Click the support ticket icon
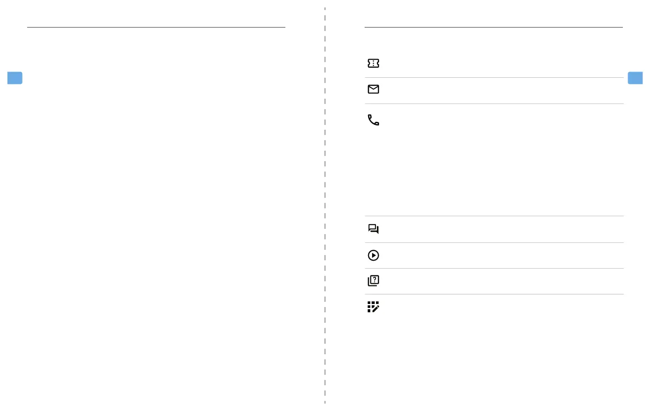This screenshot has width=650, height=411. point(373,63)
